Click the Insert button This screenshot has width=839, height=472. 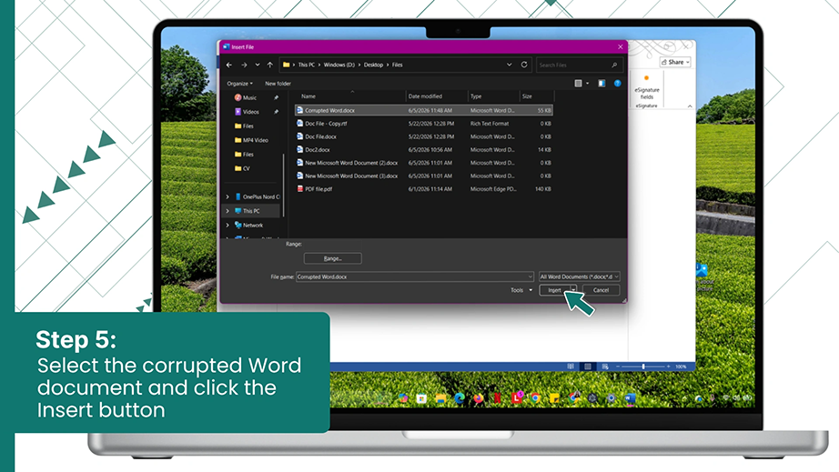[x=554, y=290]
